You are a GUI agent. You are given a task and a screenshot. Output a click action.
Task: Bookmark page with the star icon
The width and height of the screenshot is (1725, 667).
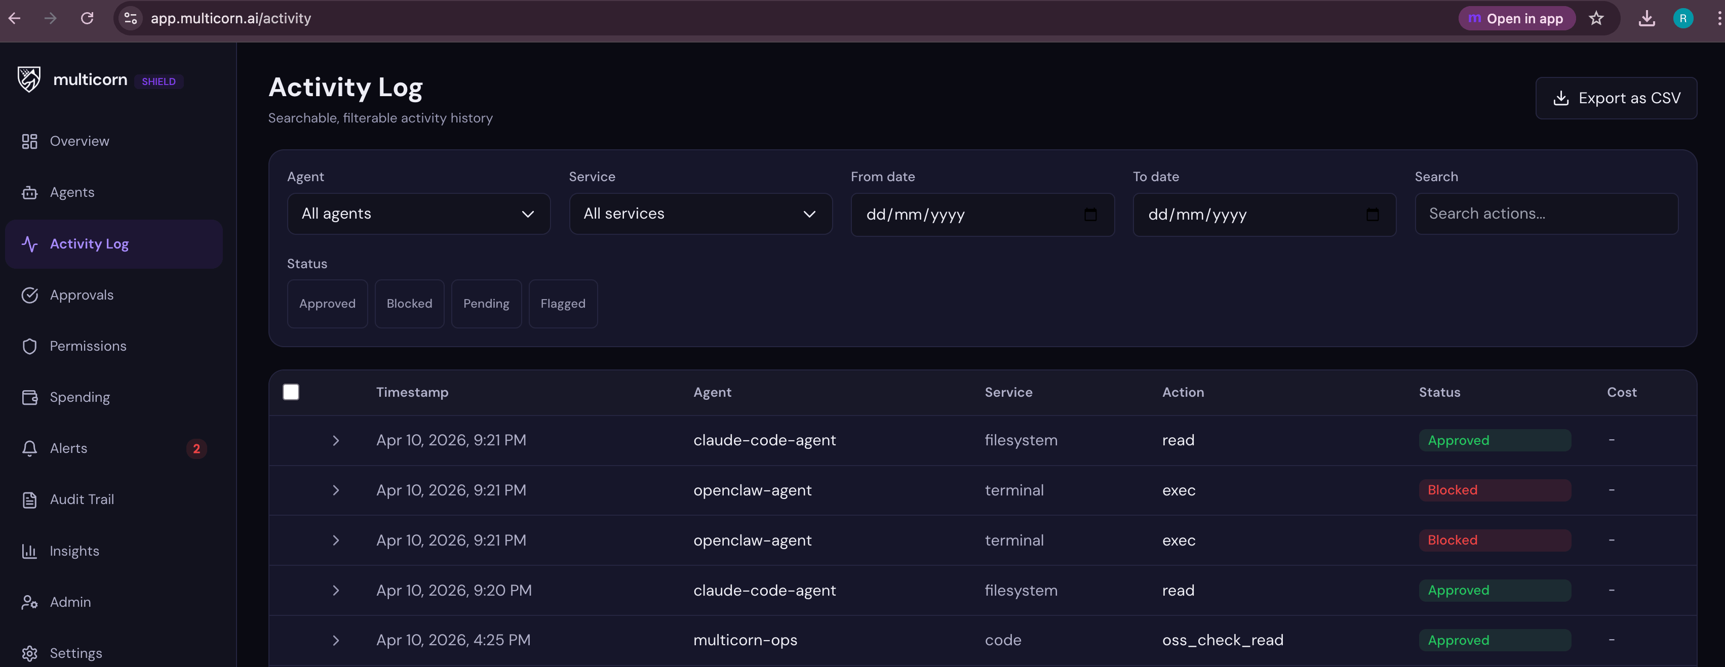[x=1596, y=19]
